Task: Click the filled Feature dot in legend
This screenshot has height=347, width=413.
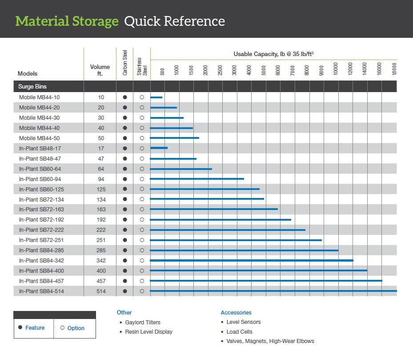Action: coord(20,327)
